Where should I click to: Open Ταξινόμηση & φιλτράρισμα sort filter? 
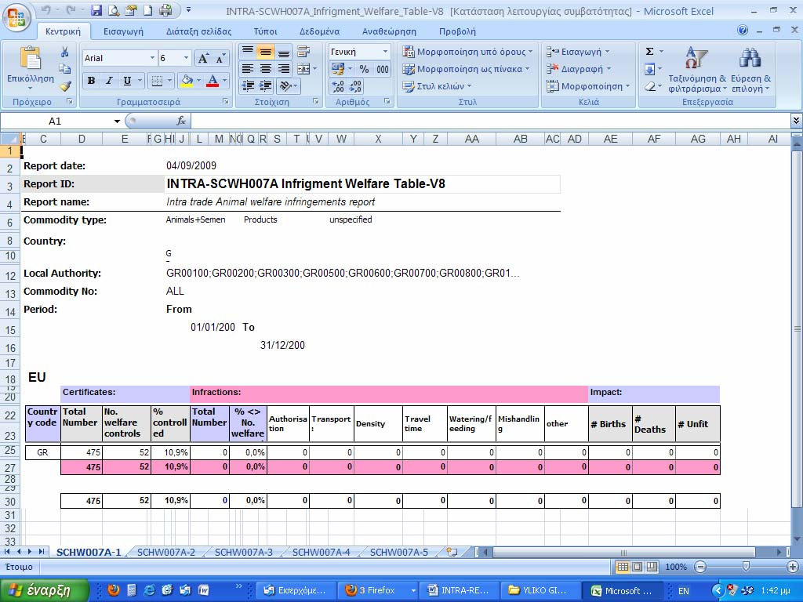(x=696, y=70)
